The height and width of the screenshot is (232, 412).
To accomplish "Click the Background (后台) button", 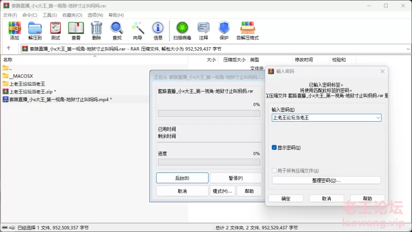I will click(182, 178).
